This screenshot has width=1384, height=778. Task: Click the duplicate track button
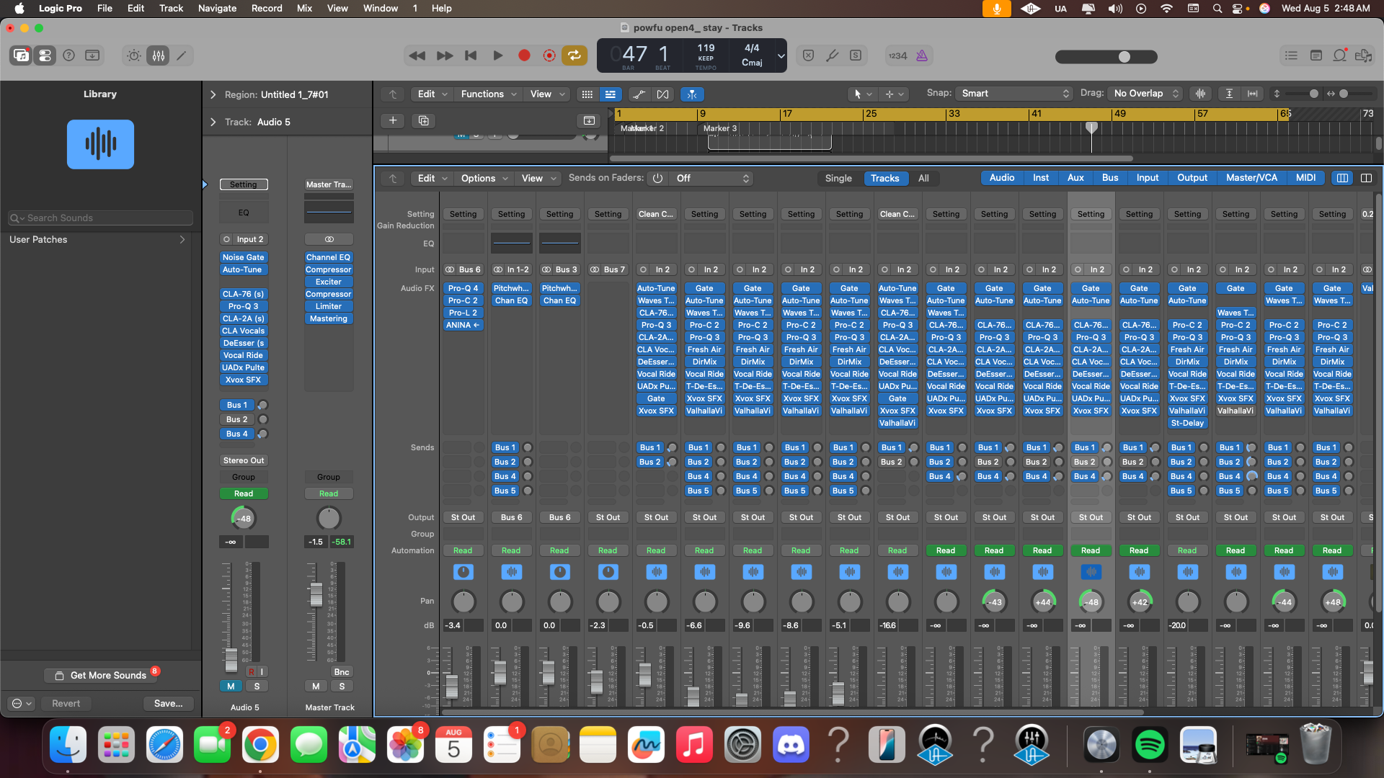click(424, 120)
